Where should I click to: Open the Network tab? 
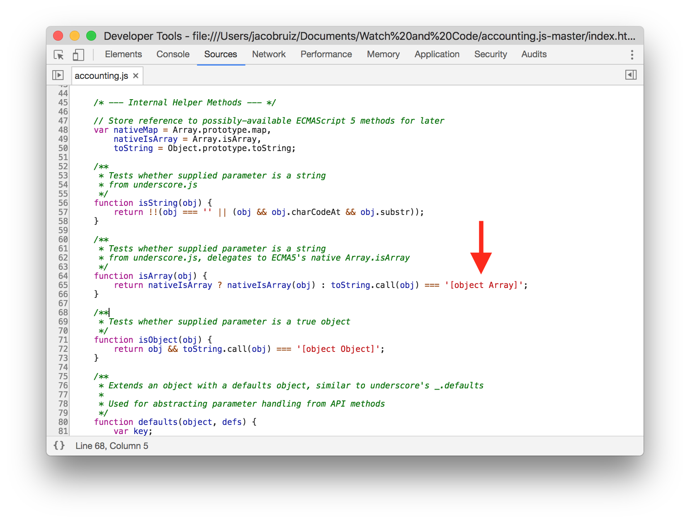pos(269,54)
